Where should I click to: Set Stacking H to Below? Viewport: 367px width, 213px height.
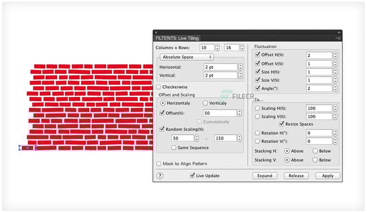click(315, 151)
